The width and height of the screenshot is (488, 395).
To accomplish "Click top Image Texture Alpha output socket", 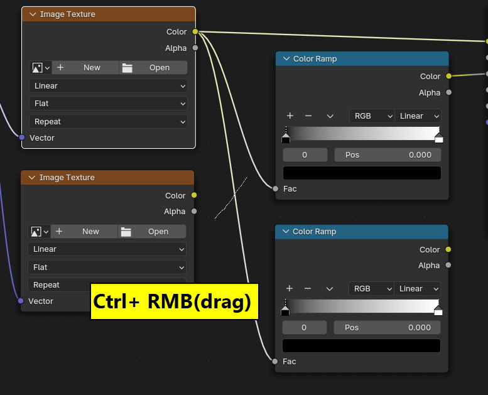I will click(195, 48).
